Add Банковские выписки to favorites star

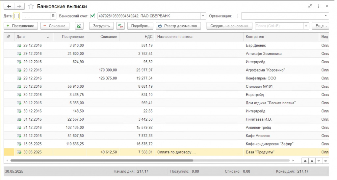click(31, 7)
